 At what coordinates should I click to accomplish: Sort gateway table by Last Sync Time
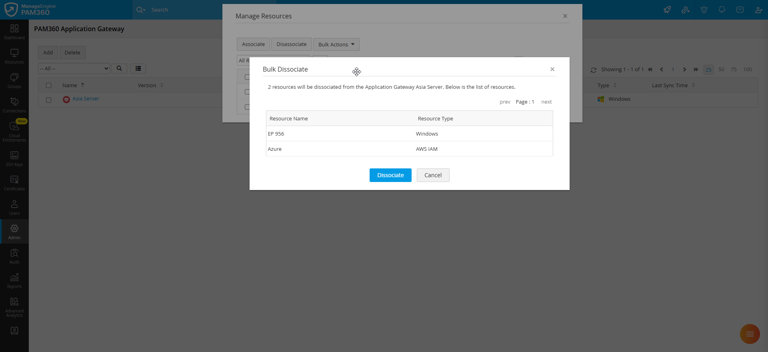(674, 85)
